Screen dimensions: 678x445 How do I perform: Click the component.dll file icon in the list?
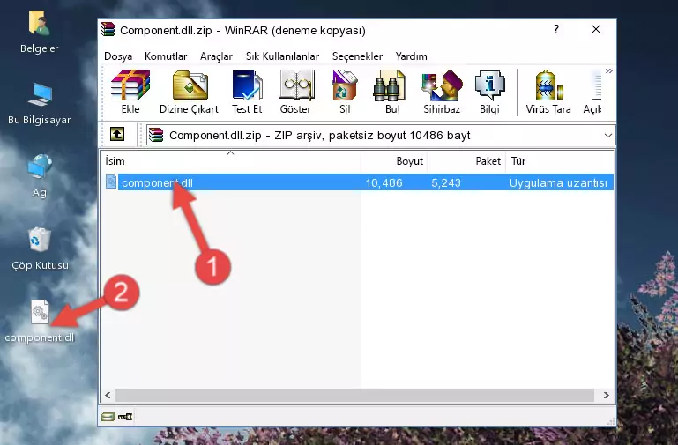[x=111, y=182]
